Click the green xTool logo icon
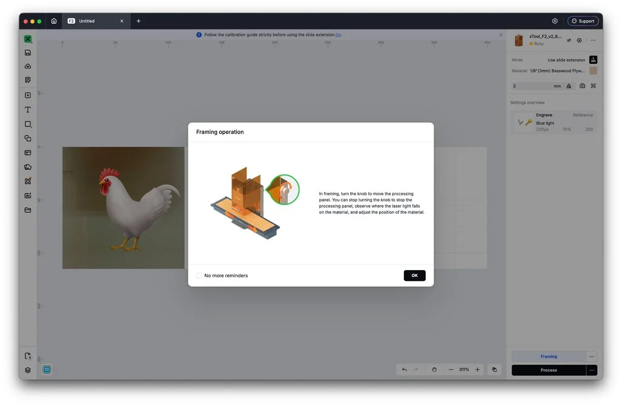622x405 pixels. point(28,39)
